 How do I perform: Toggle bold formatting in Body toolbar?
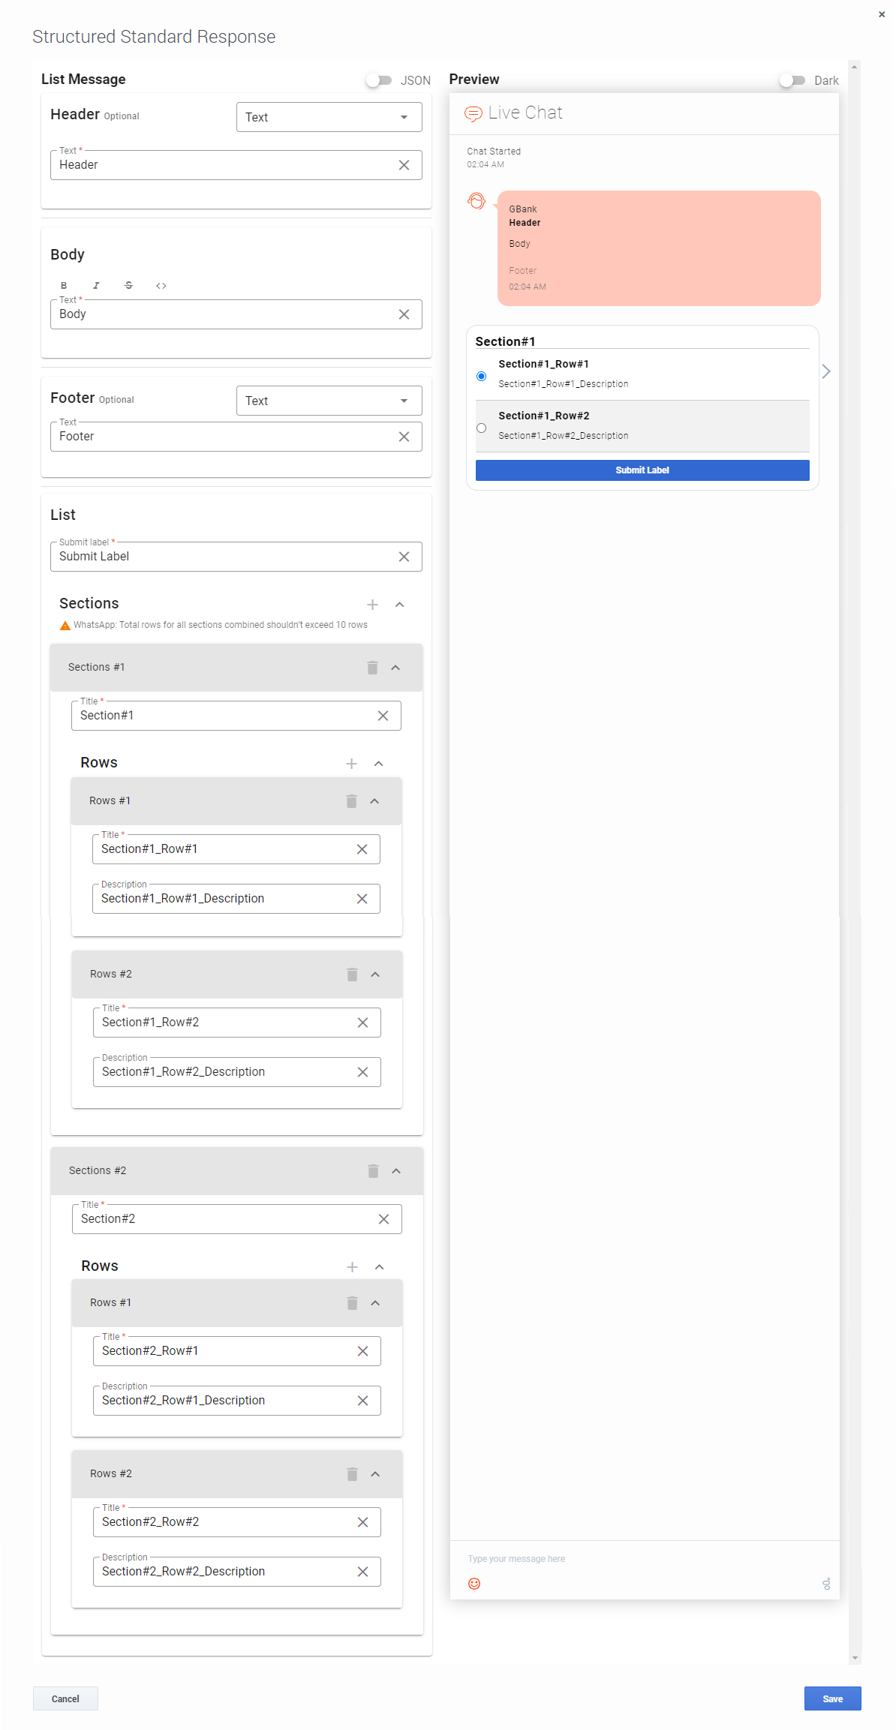click(64, 286)
